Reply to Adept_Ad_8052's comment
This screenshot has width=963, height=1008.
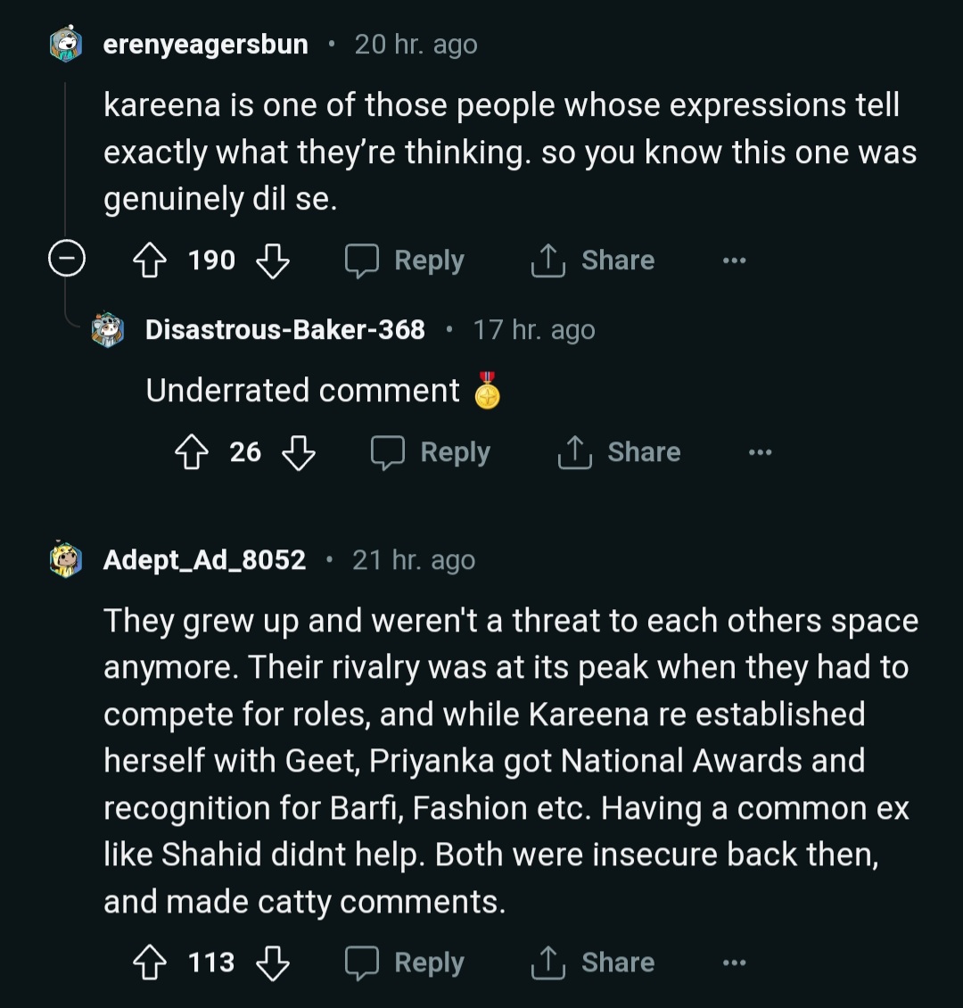pyautogui.click(x=406, y=963)
